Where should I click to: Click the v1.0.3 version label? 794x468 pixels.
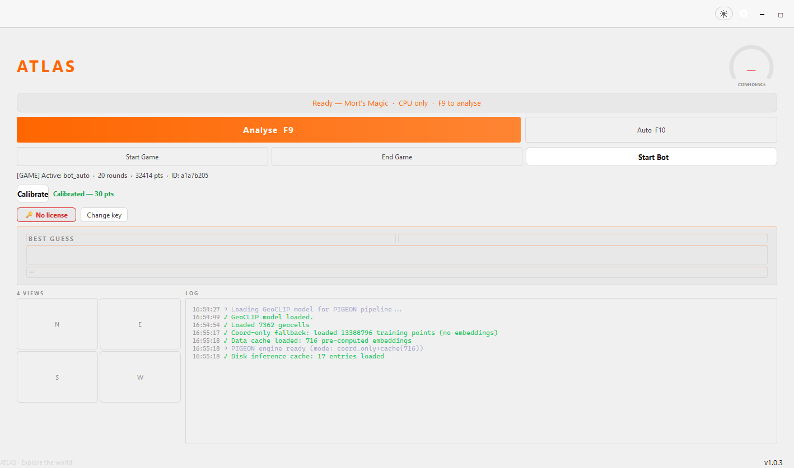pyautogui.click(x=773, y=462)
